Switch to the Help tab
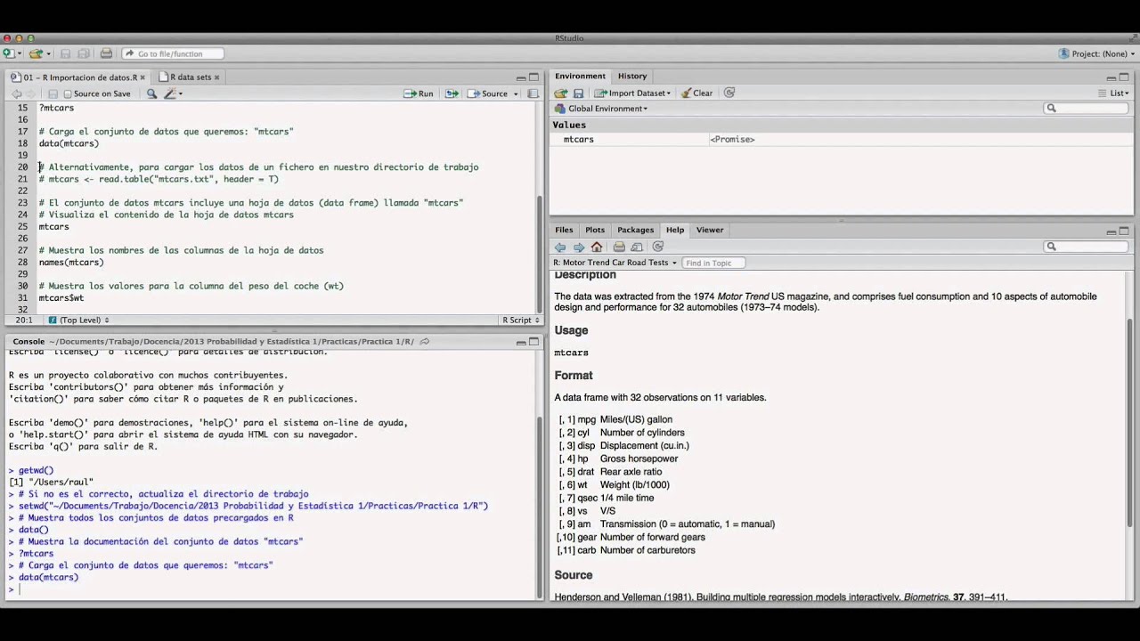This screenshot has height=641, width=1140. pyautogui.click(x=675, y=230)
